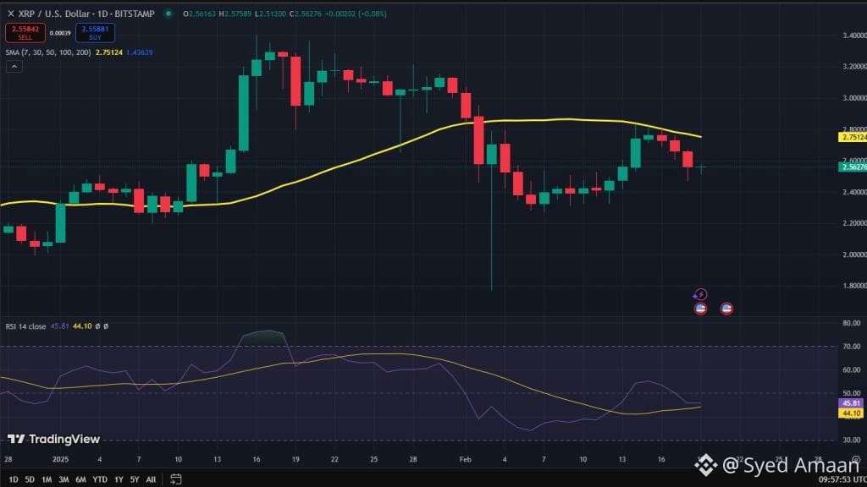The width and height of the screenshot is (867, 487).
Task: Click the blue BUY 2.55881 button
Action: point(95,33)
